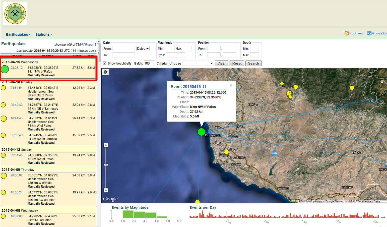Open the Stations menu
This screenshot has height=227, width=387.
pos(44,34)
